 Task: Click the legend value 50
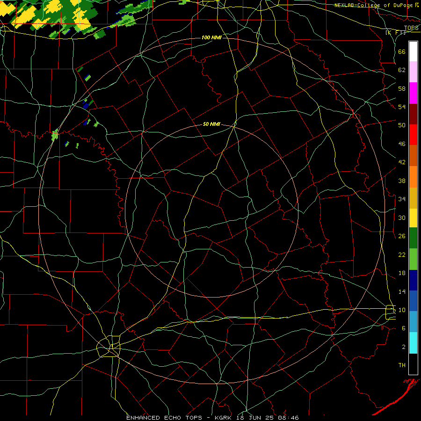click(x=402, y=125)
